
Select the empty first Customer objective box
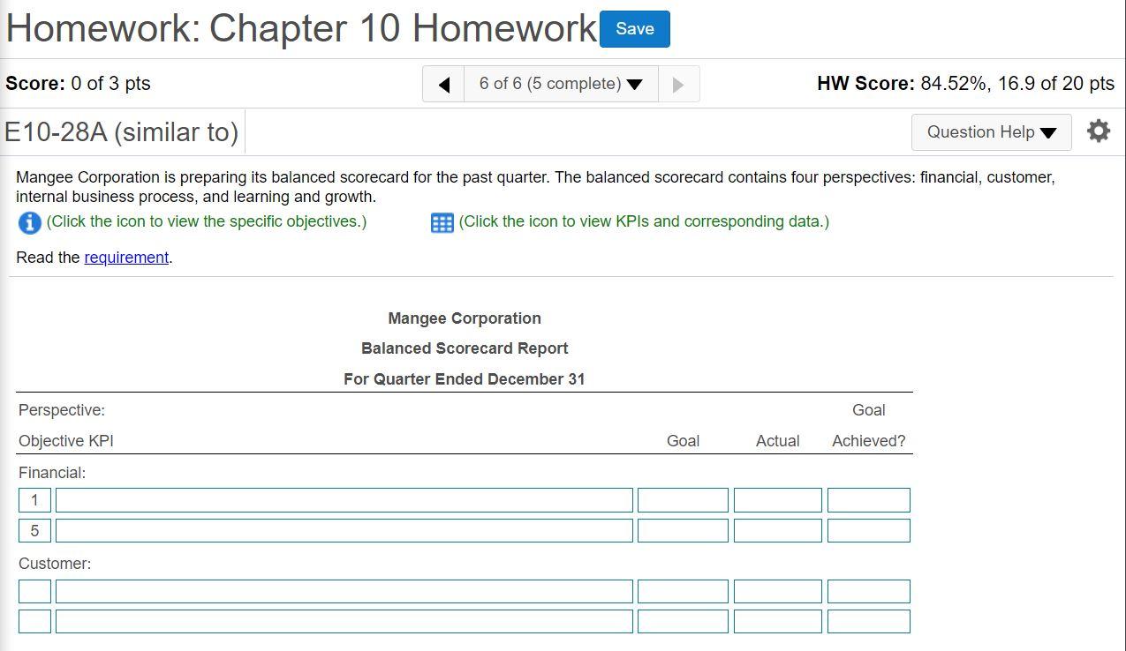click(34, 590)
